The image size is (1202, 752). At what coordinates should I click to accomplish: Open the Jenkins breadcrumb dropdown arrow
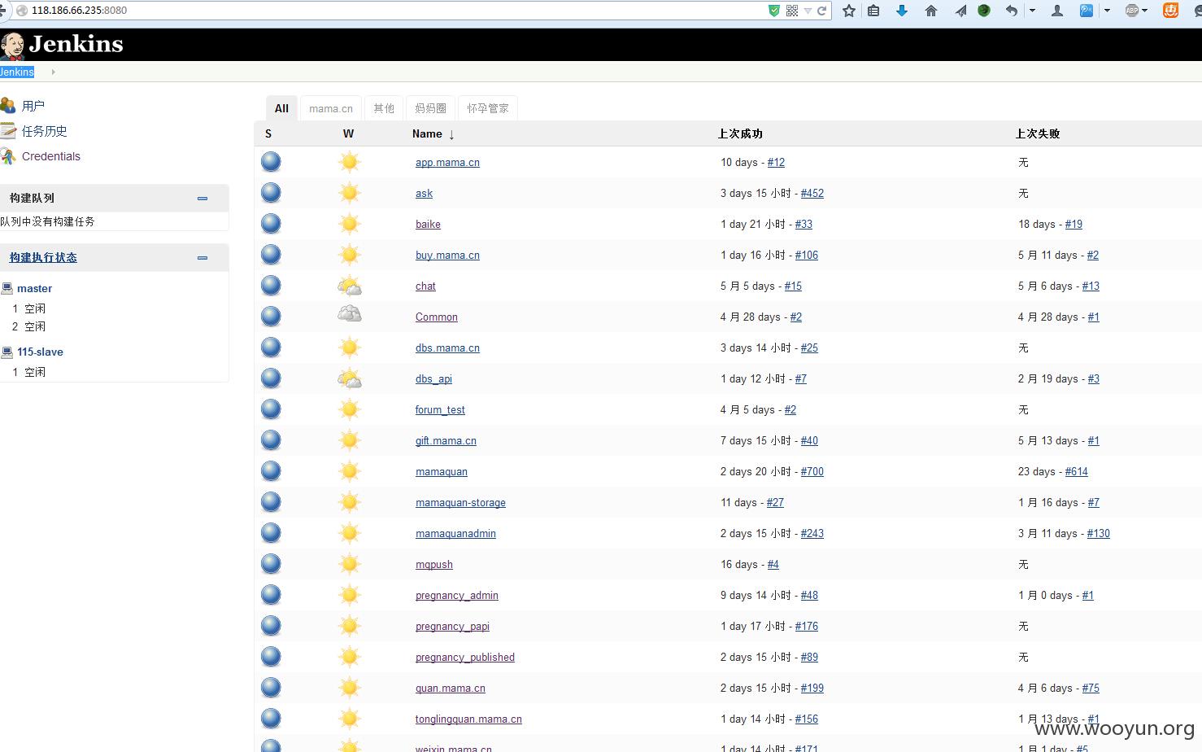coord(54,72)
